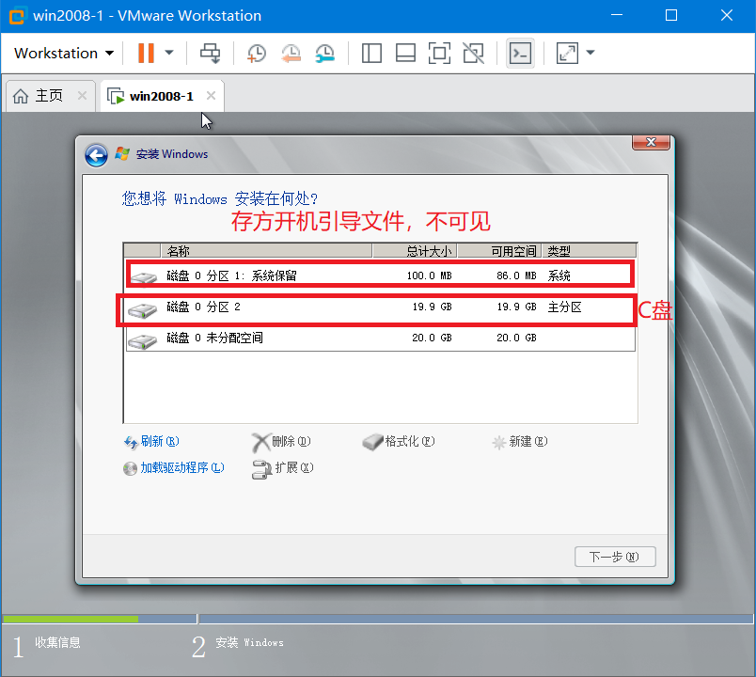This screenshot has width=756, height=677.
Task: Close the 主页 tab
Action: 83,96
